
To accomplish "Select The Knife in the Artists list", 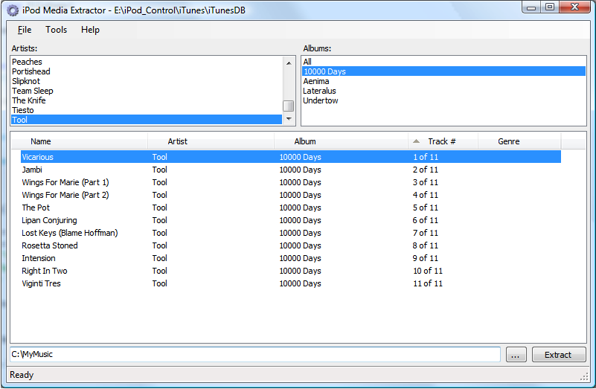I will coord(147,100).
